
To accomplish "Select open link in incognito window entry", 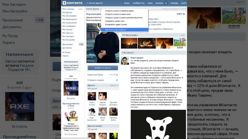I will coord(125,18).
